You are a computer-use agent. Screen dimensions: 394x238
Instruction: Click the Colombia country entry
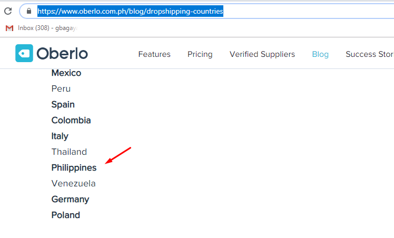click(71, 120)
